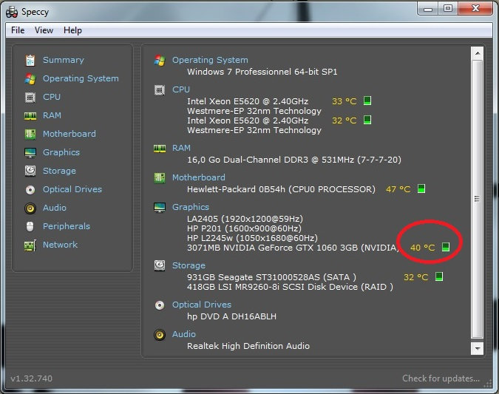This screenshot has height=394, width=499.
Task: View Optical Drives section from sidebar
Action: click(72, 189)
